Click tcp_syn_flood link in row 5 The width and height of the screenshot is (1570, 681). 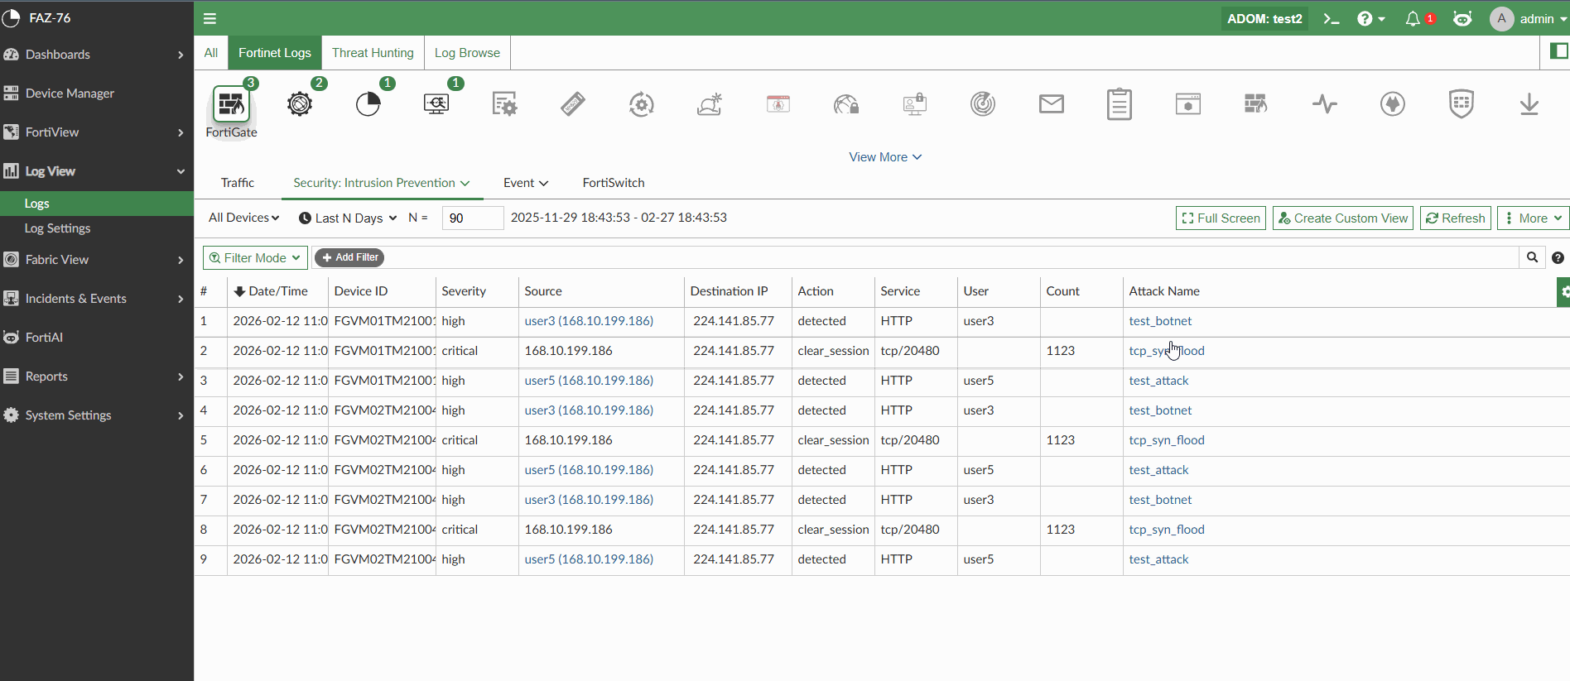point(1167,440)
